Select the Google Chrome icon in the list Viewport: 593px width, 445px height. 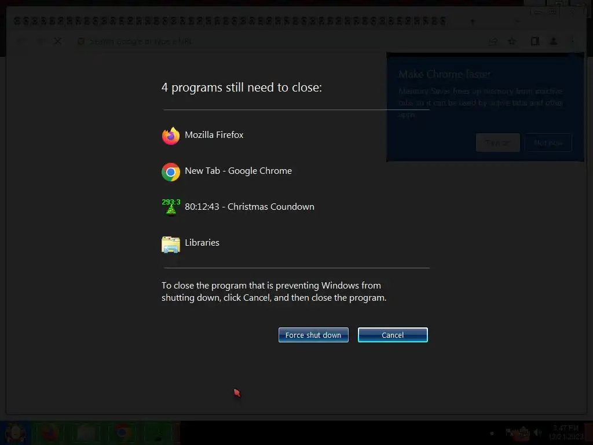tap(171, 172)
